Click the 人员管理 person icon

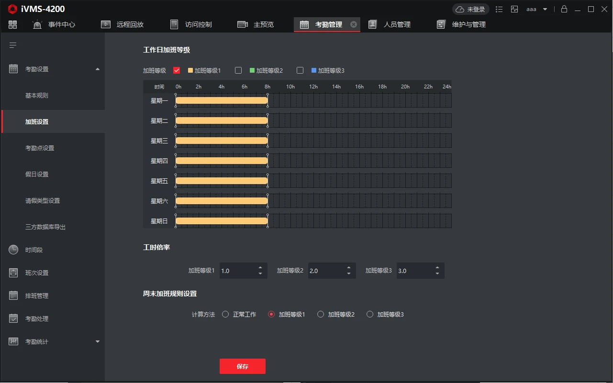click(x=372, y=24)
